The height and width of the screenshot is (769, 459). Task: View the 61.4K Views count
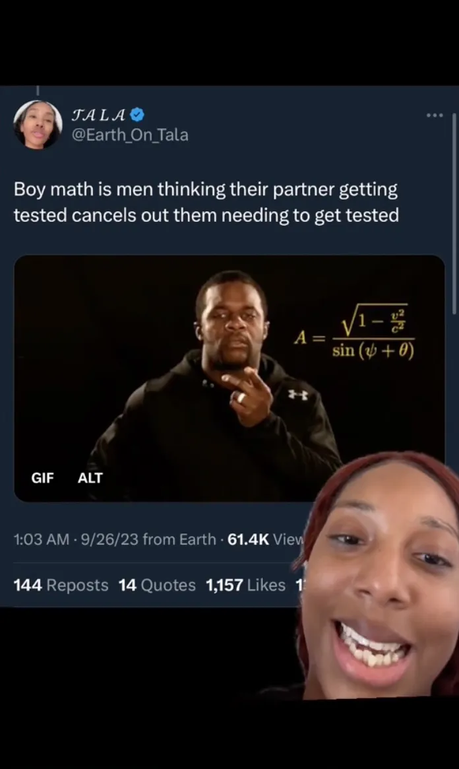coord(266,539)
